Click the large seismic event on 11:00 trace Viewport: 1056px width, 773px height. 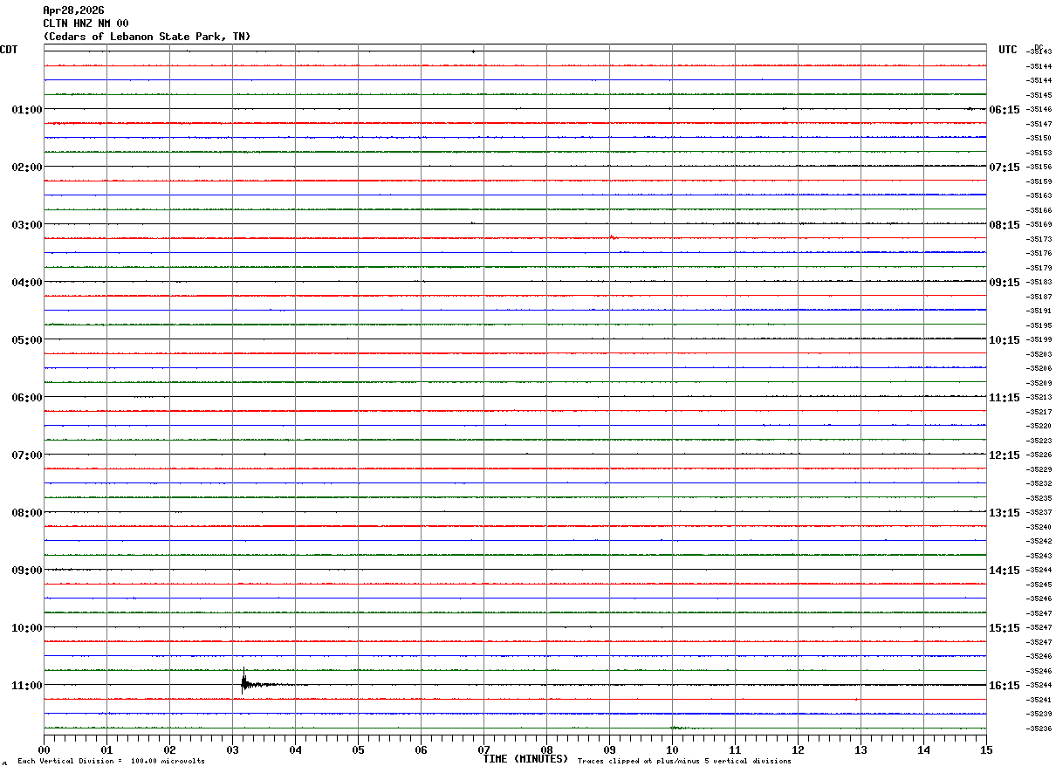244,683
